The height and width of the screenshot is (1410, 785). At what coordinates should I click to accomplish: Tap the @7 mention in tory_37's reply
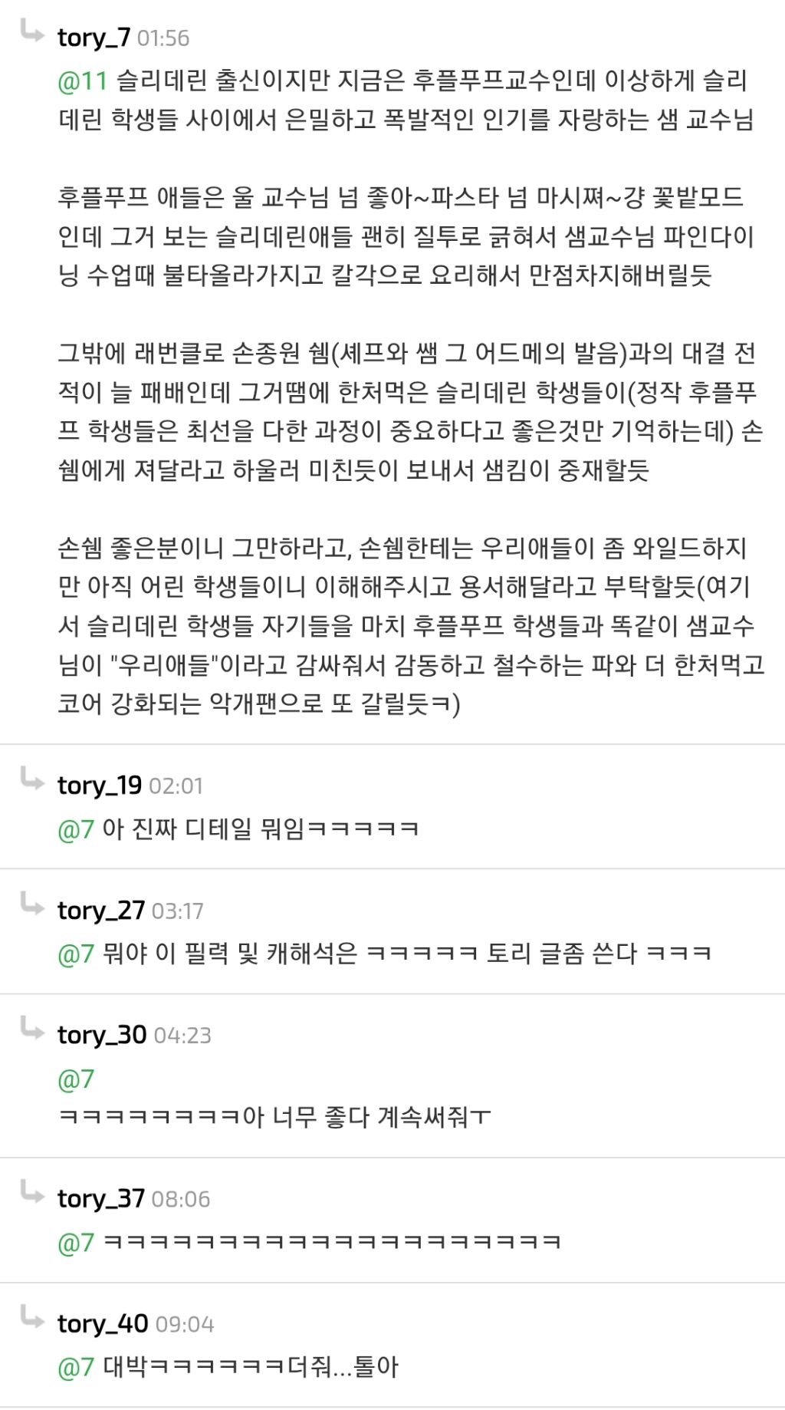(76, 1242)
